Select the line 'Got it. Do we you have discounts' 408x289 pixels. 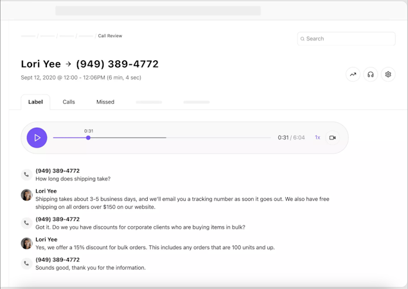pos(140,227)
